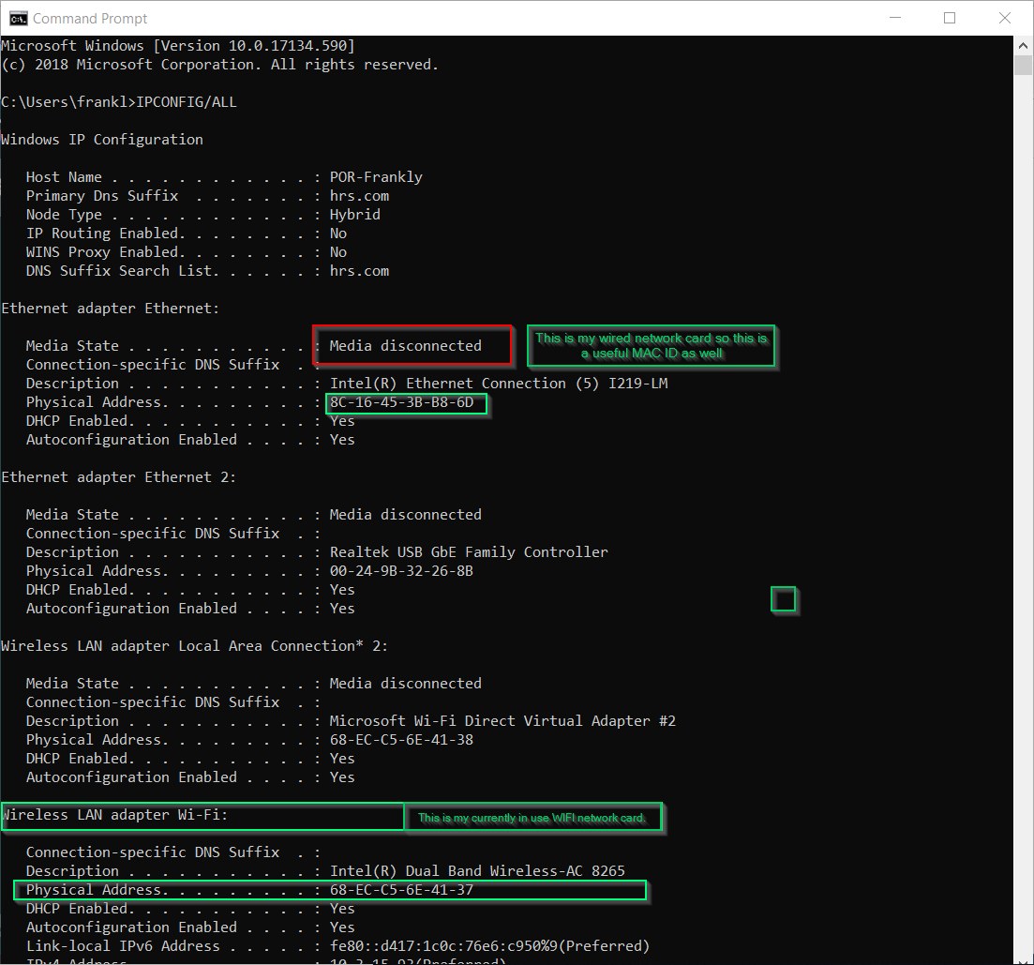Viewport: 1034px width, 965px height.
Task: Click the 'IP Routing Enabled' line
Action: tap(187, 234)
